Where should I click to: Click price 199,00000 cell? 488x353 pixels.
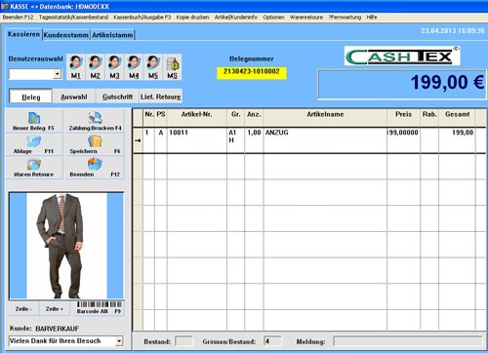click(x=403, y=140)
